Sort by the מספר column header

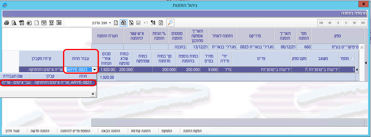(347, 59)
